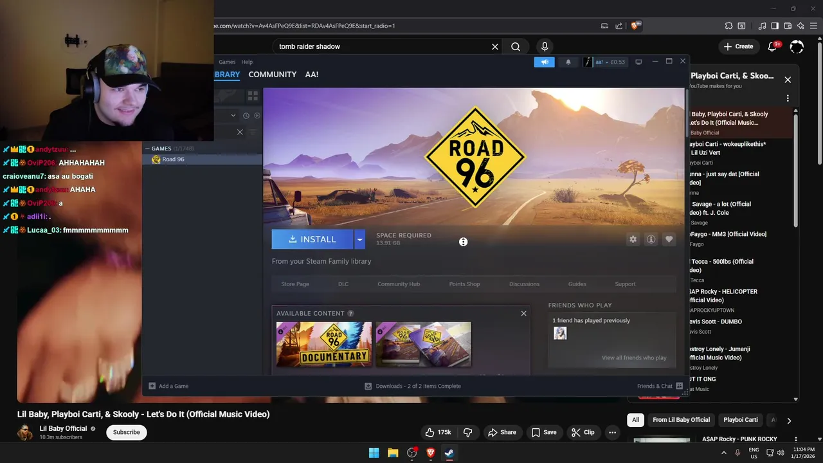Open browser extensions puzzle icon
The height and width of the screenshot is (463, 823).
pyautogui.click(x=728, y=26)
